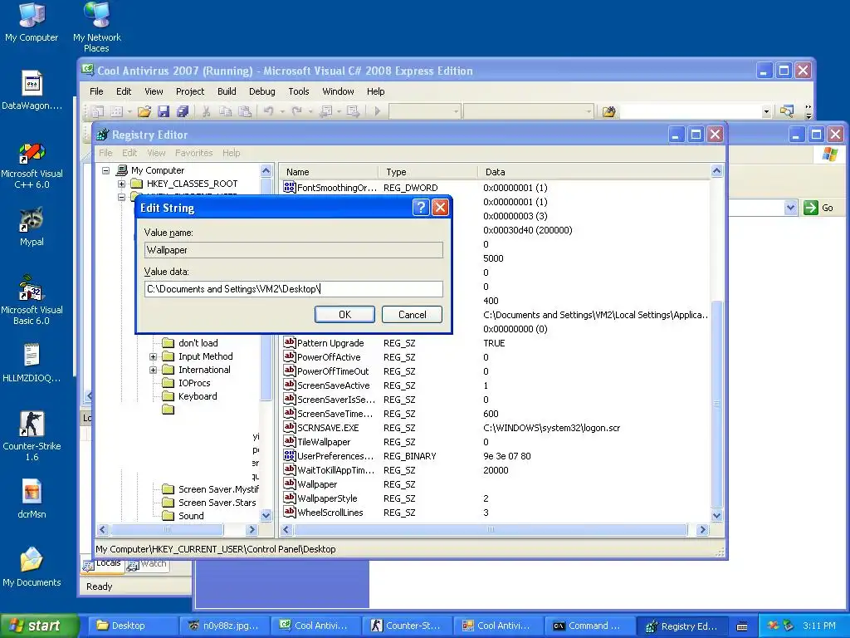This screenshot has height=638, width=850.
Task: Open the Project menu in Visual C#
Action: click(x=190, y=91)
